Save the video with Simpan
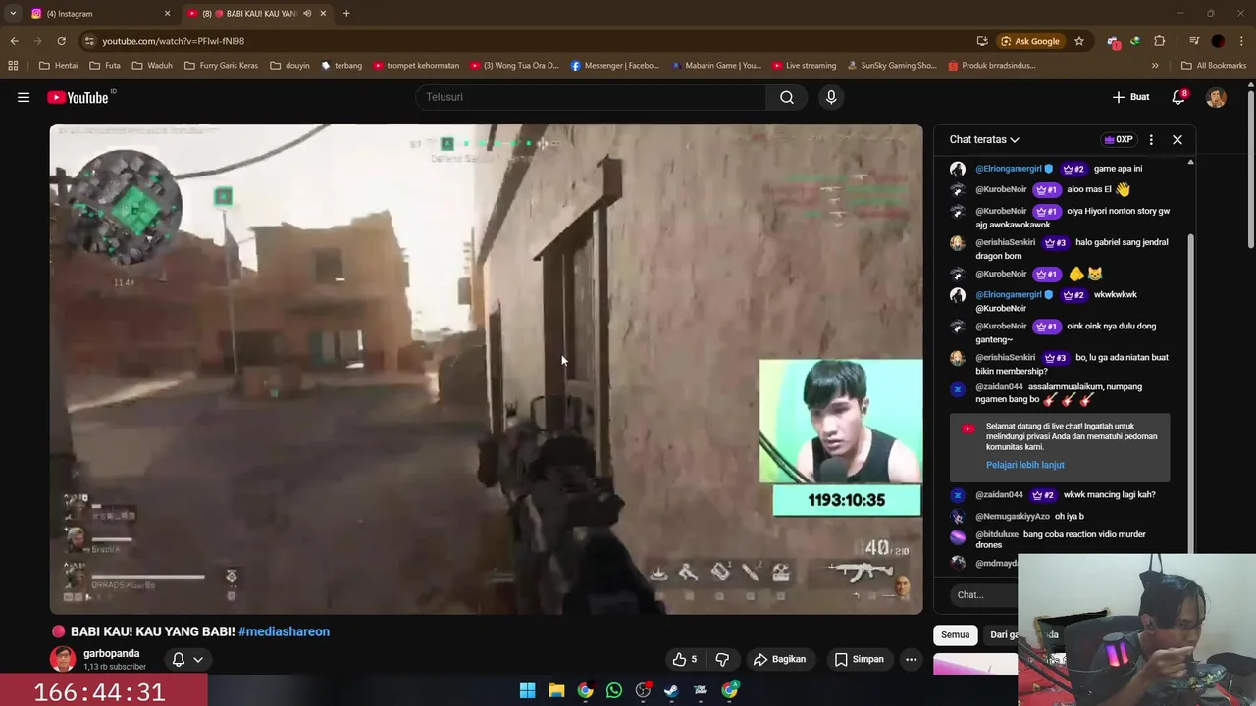Screen dimensions: 1256x706 click(860, 659)
